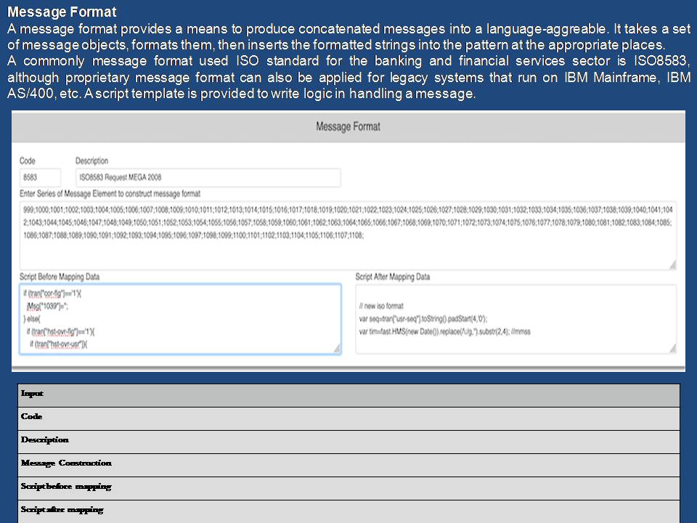Select the 'Script before mapping' table row
Image resolution: width=697 pixels, height=523 pixels.
pos(348,487)
